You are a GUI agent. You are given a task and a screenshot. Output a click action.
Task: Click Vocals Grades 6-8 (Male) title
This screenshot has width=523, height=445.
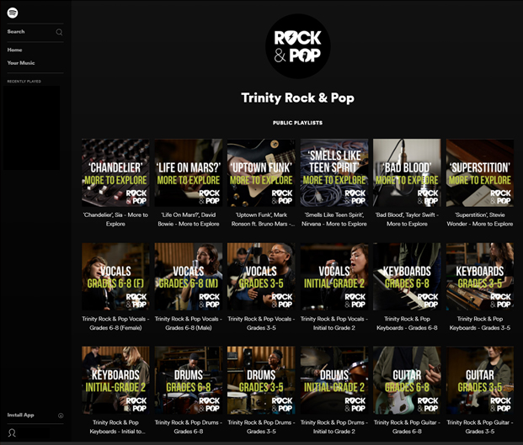coord(189,323)
